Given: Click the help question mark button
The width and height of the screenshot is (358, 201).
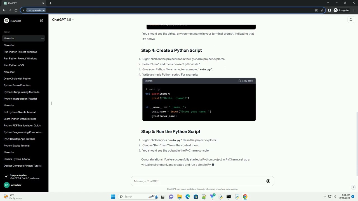Looking at the screenshot, I should (353, 188).
